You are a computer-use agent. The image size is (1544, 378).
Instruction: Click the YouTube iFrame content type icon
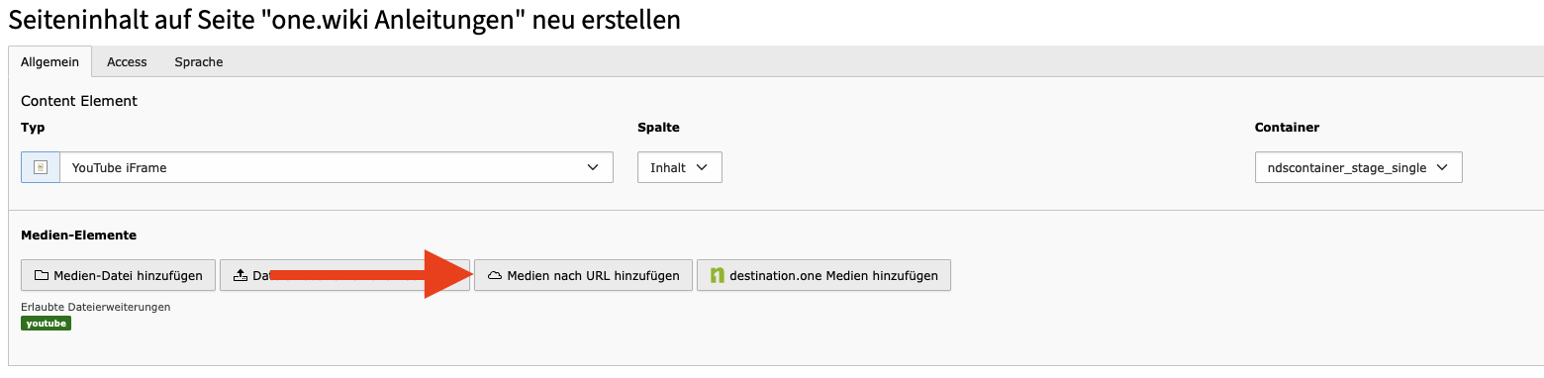[x=41, y=167]
